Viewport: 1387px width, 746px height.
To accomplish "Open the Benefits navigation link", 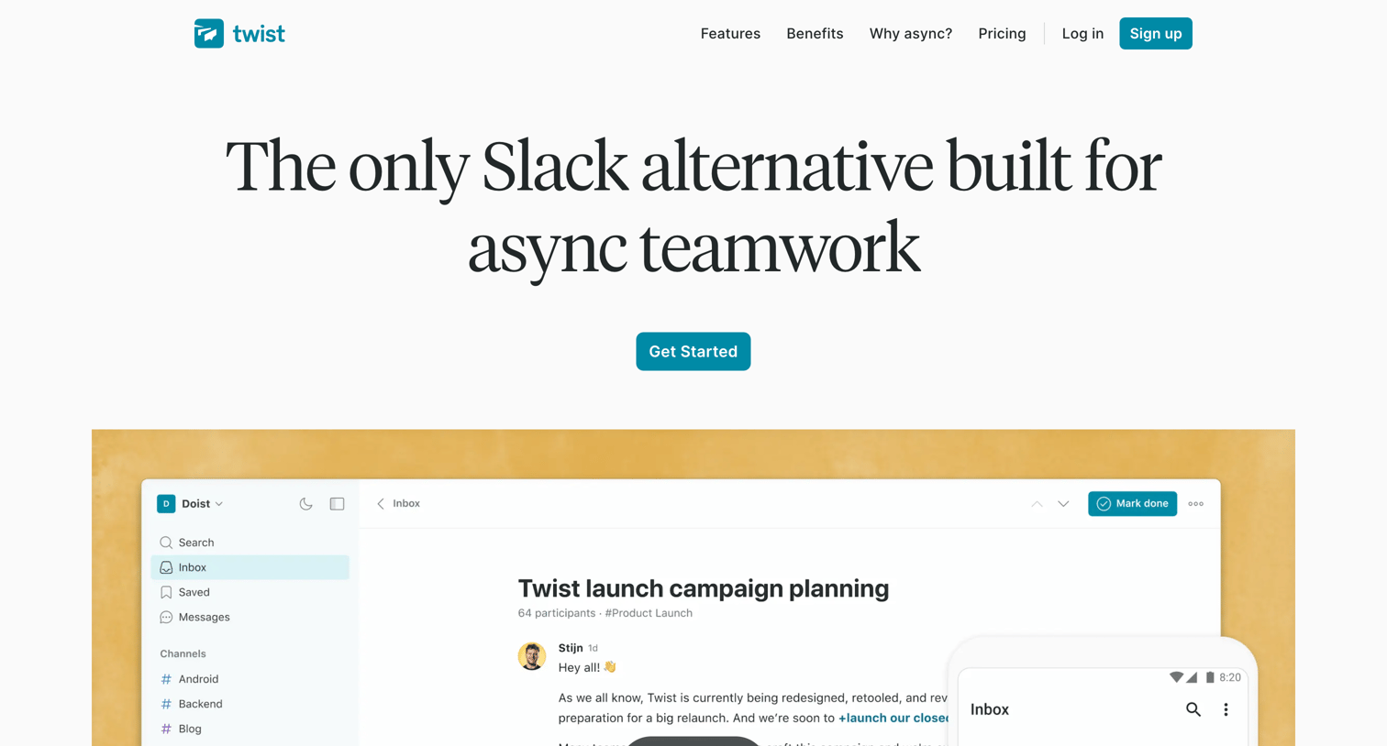I will (x=815, y=34).
